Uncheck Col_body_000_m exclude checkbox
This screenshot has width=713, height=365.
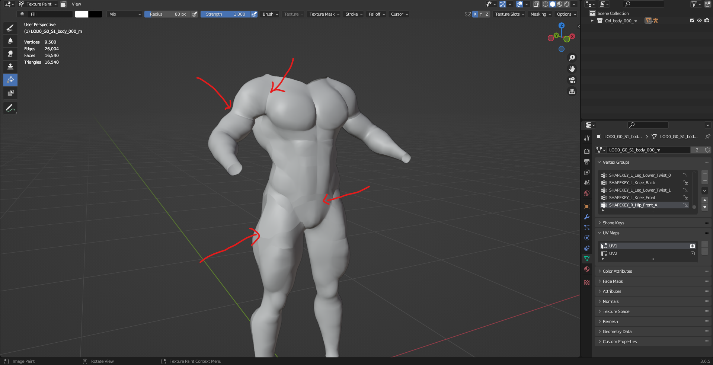tap(692, 21)
